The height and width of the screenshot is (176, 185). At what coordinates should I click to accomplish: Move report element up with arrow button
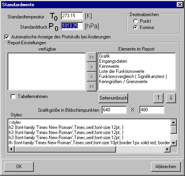point(158,98)
